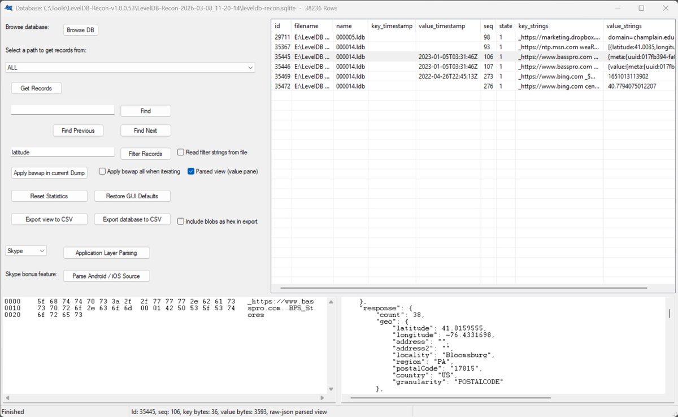The width and height of the screenshot is (678, 417).
Task: Select record row with id 35446
Action: [x=473, y=67]
